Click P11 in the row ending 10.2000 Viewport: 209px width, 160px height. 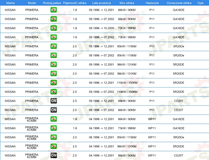tap(152, 28)
